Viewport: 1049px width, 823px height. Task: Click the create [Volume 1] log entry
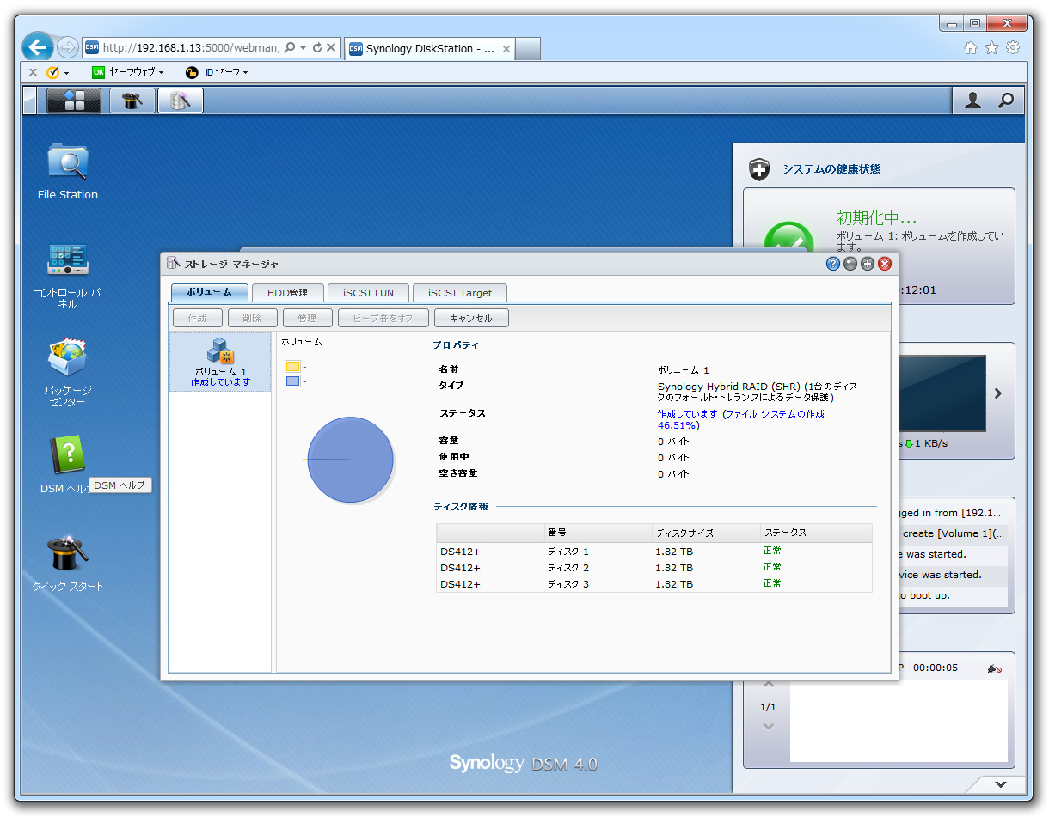click(x=953, y=533)
